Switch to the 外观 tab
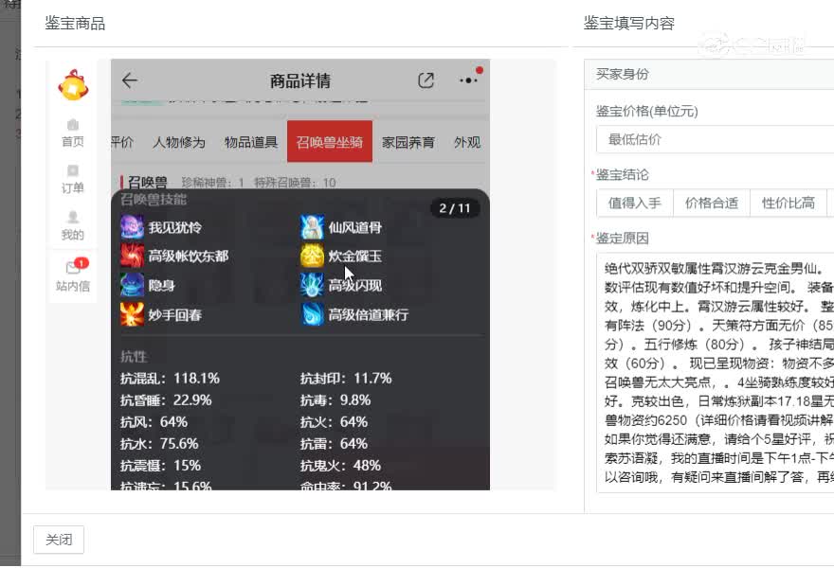 coord(467,142)
